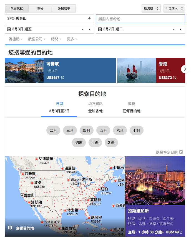Select the 六月 month chip
191x237 pixels.
pyautogui.click(x=120, y=130)
